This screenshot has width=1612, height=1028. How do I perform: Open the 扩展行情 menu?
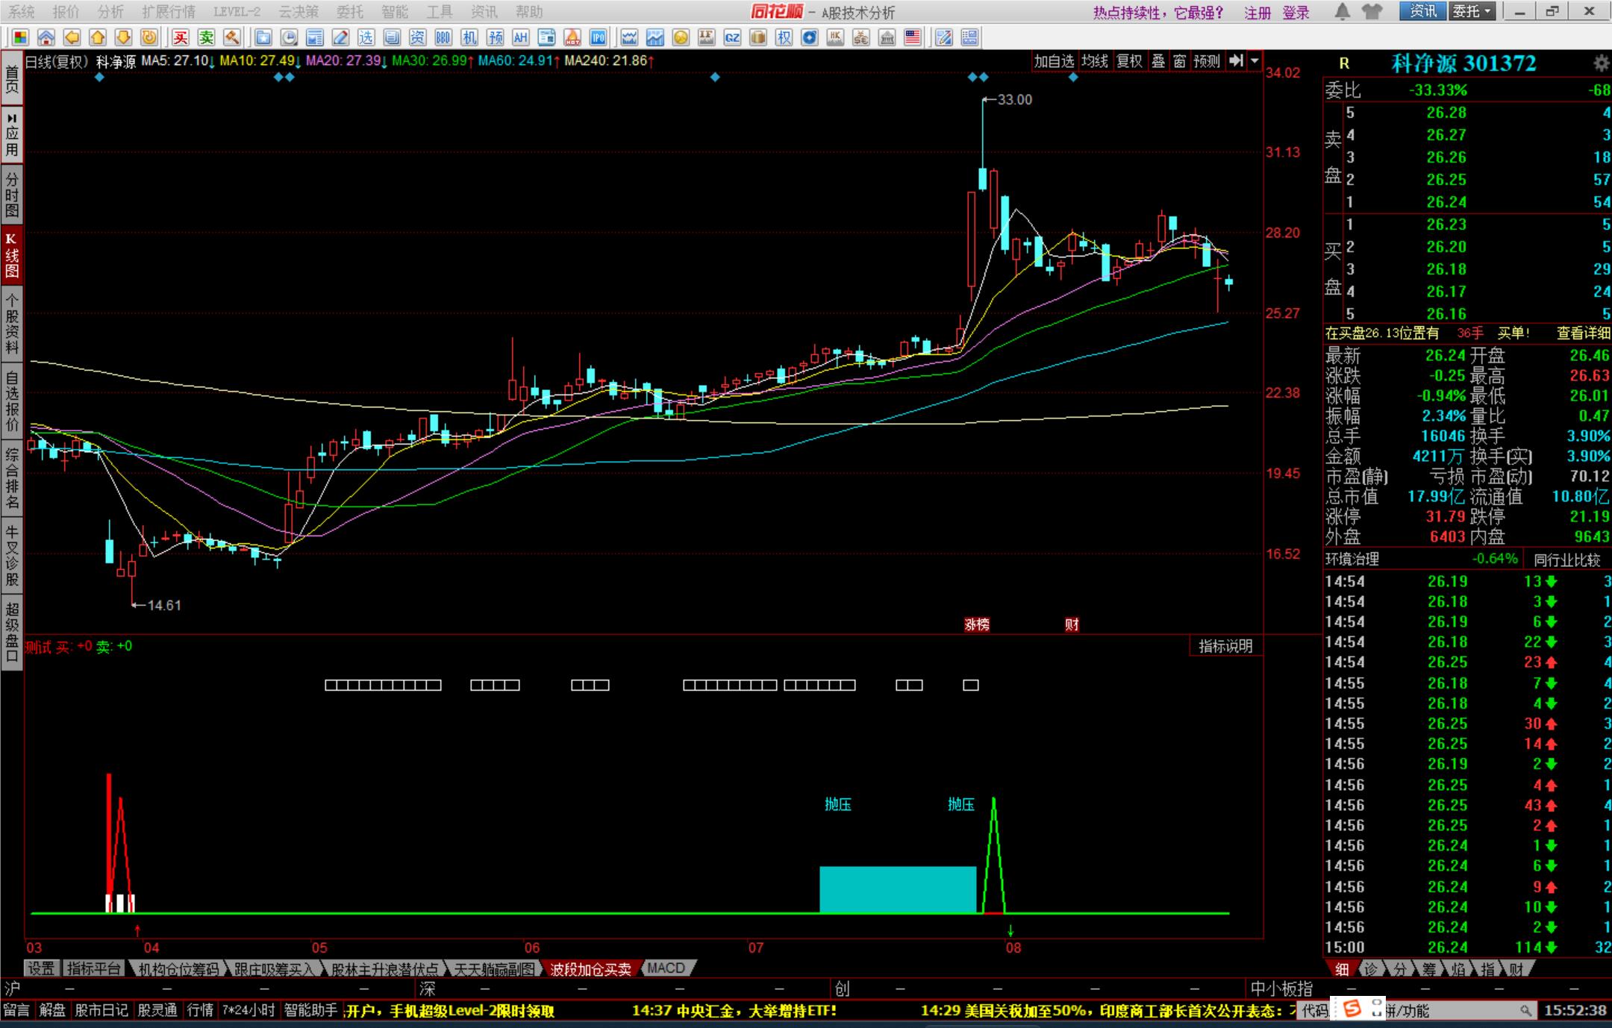(168, 12)
